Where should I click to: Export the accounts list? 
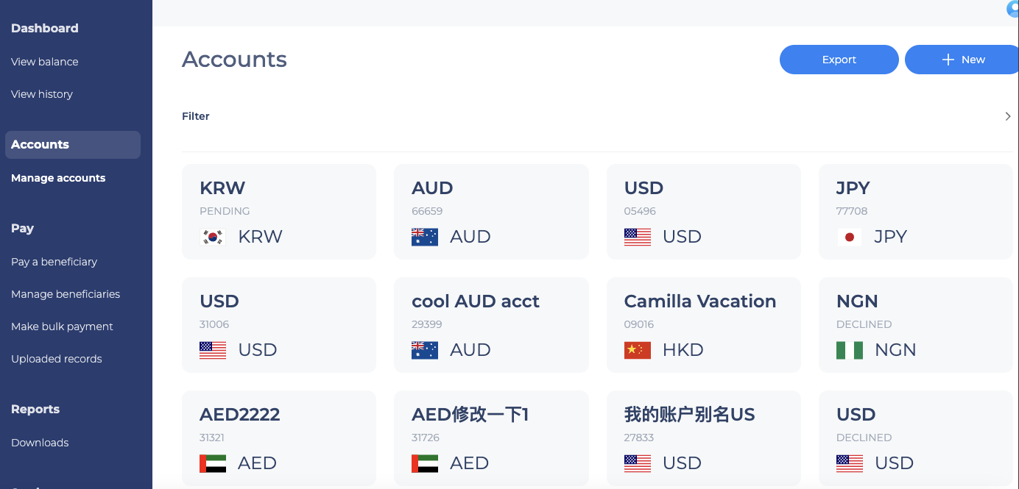click(839, 60)
